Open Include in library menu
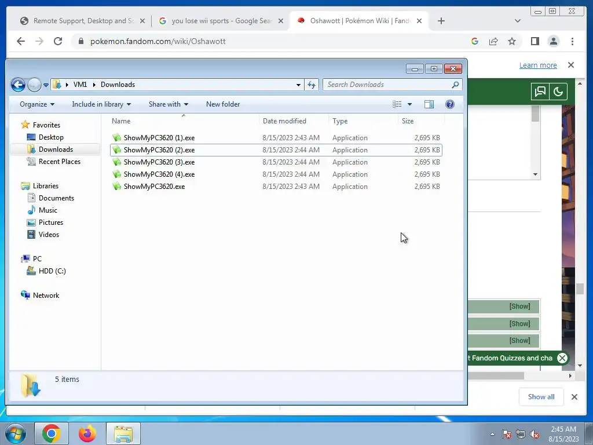Image resolution: width=593 pixels, height=445 pixels. tap(101, 104)
